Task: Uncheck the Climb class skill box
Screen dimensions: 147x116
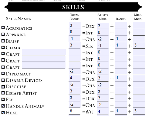Action: (3, 47)
